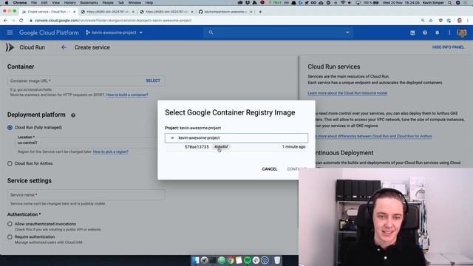Open Learn more about Cloud Run resource model
This screenshot has width=473, height=266.
coord(347,93)
